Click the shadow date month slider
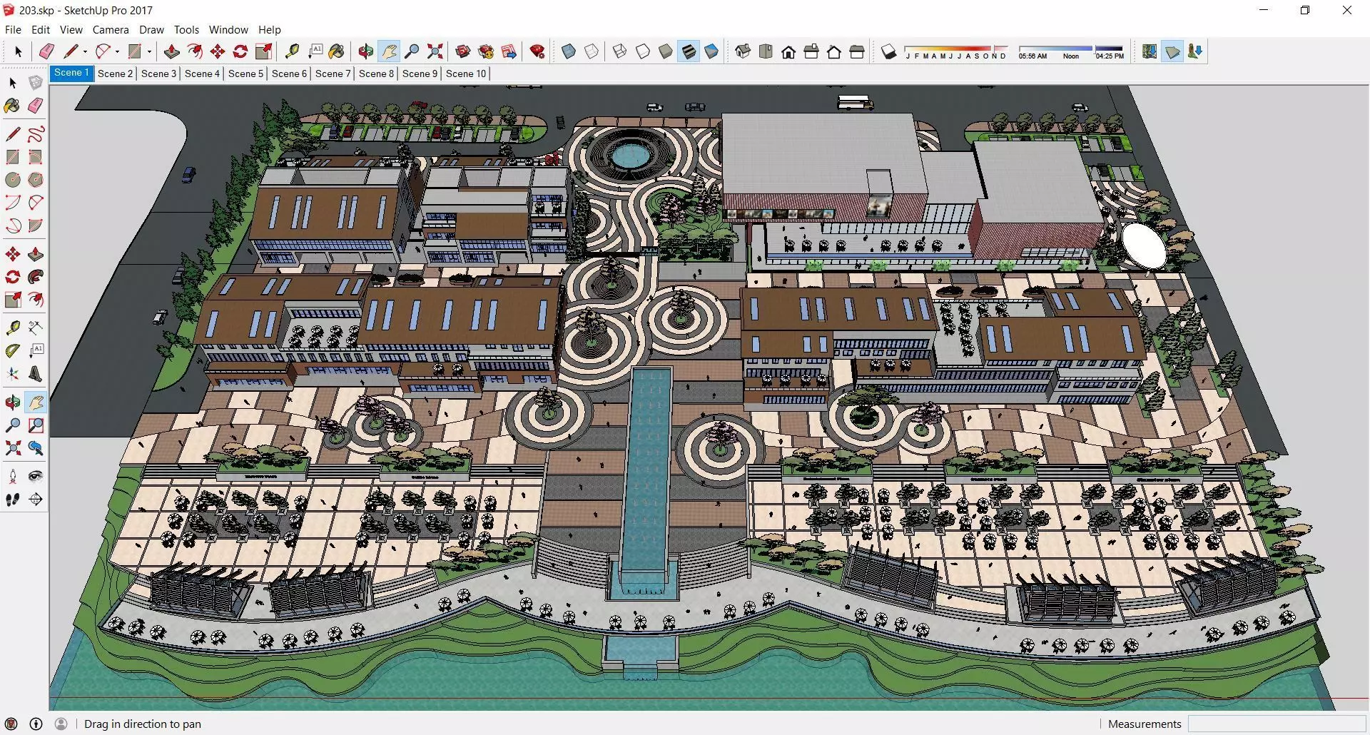The width and height of the screenshot is (1370, 735). (956, 52)
